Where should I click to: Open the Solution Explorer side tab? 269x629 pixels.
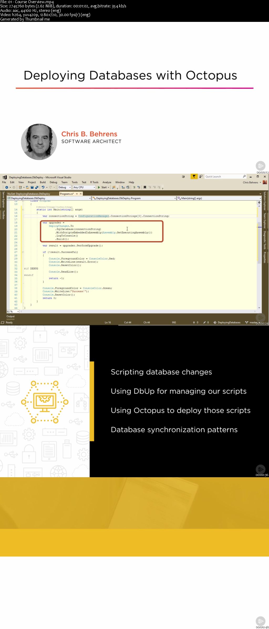click(265, 201)
